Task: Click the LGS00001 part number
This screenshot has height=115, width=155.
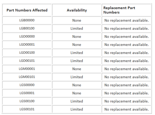Action: [27, 93]
